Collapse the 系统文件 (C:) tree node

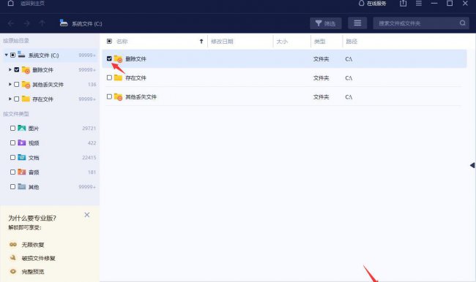click(6, 55)
